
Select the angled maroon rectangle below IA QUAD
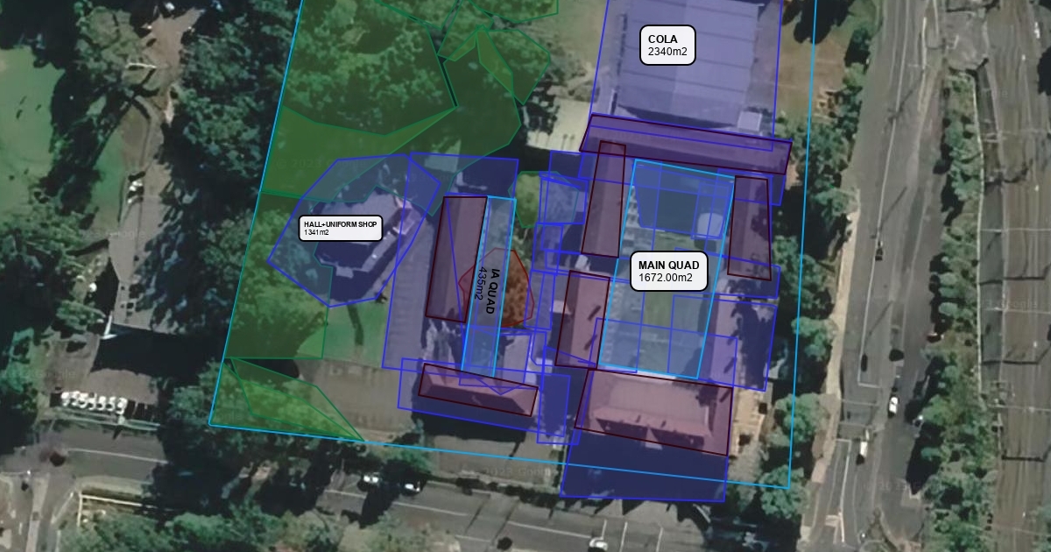(477, 390)
